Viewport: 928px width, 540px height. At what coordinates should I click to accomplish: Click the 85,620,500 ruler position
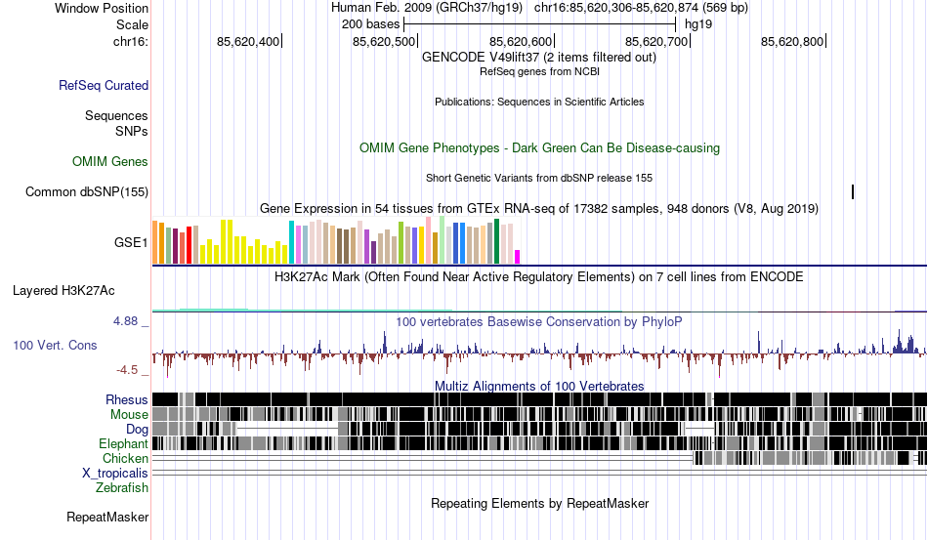384,41
